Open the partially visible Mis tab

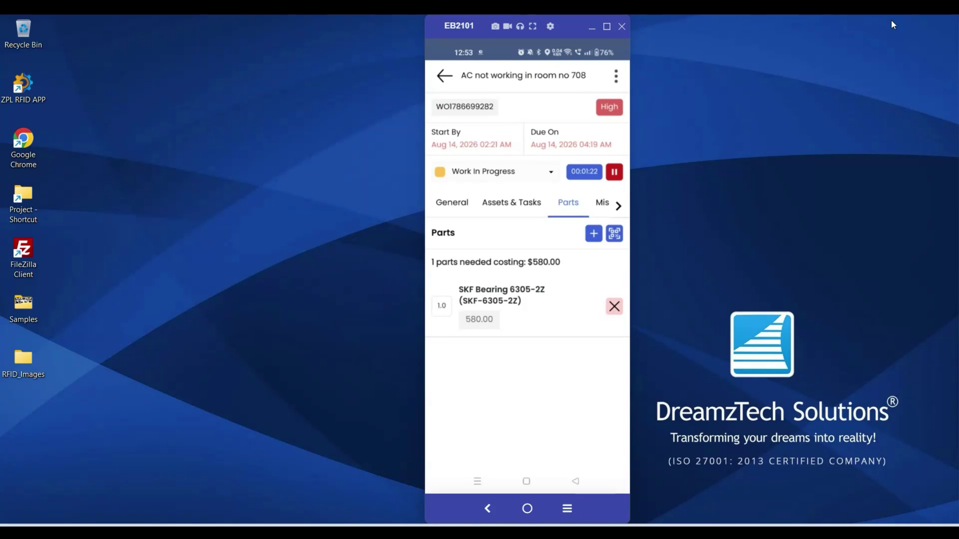point(602,202)
